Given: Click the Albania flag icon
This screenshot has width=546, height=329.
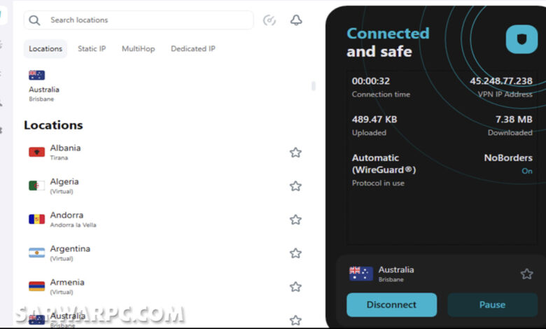Looking at the screenshot, I should (36, 152).
